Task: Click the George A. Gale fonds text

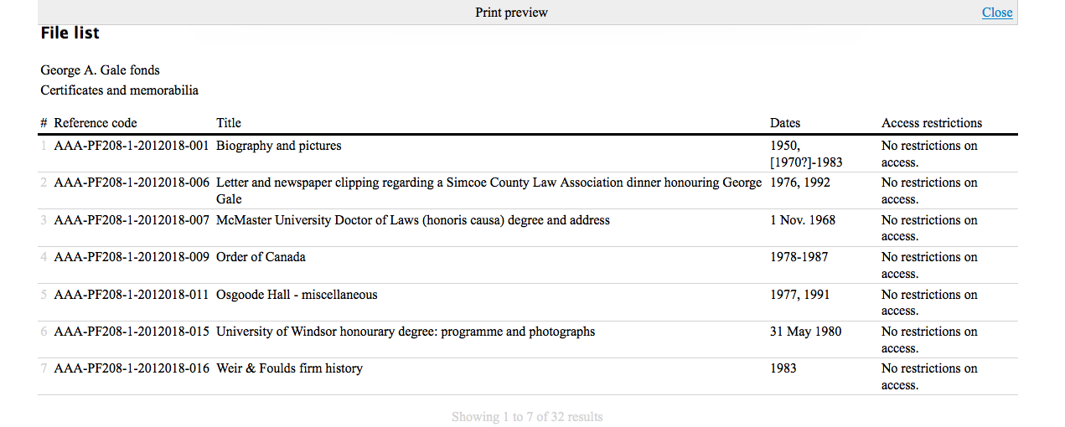Action: (100, 70)
